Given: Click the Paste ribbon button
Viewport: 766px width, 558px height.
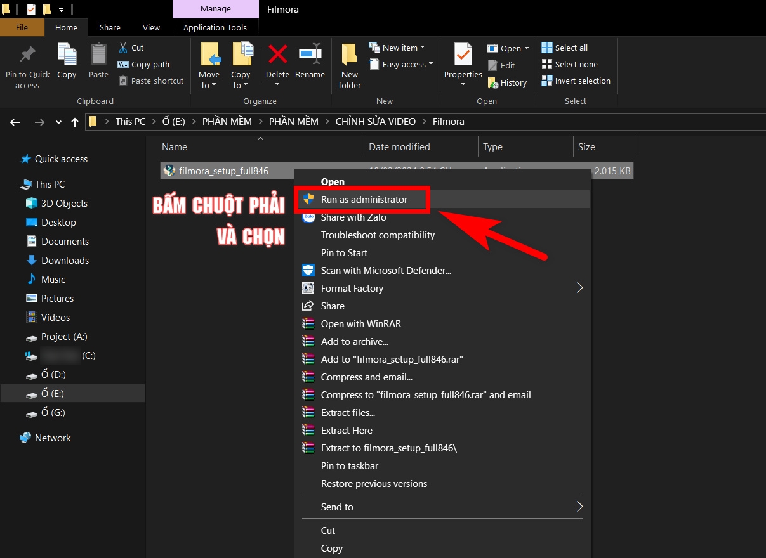Looking at the screenshot, I should tap(98, 62).
